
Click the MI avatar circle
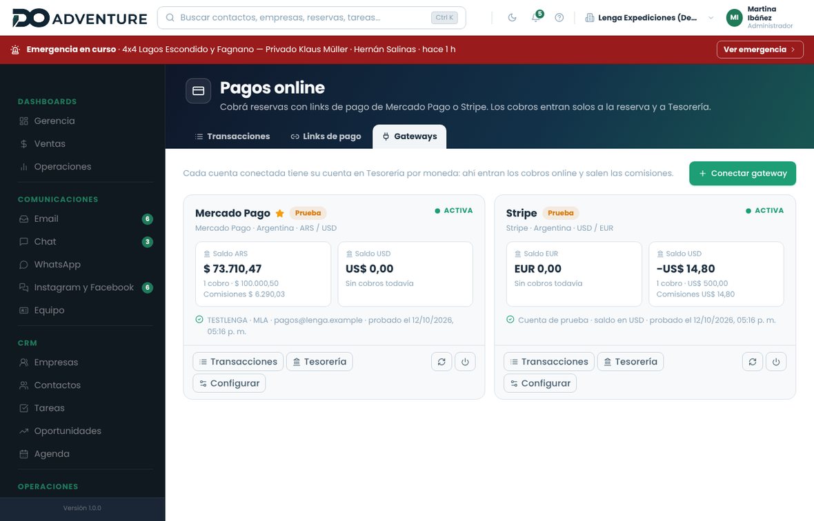pyautogui.click(x=734, y=18)
